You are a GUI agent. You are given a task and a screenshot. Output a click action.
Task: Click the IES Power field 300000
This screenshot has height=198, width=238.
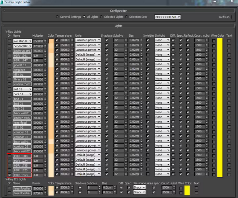tap(38, 188)
